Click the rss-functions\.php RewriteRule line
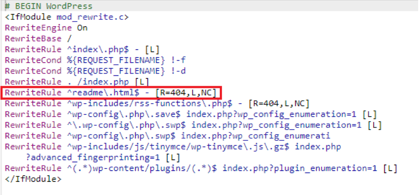This screenshot has width=419, height=195. point(157,104)
